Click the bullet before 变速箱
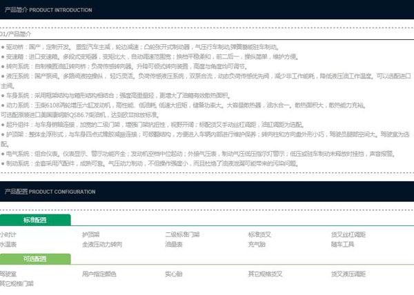The image size is (414, 295). 3,57
